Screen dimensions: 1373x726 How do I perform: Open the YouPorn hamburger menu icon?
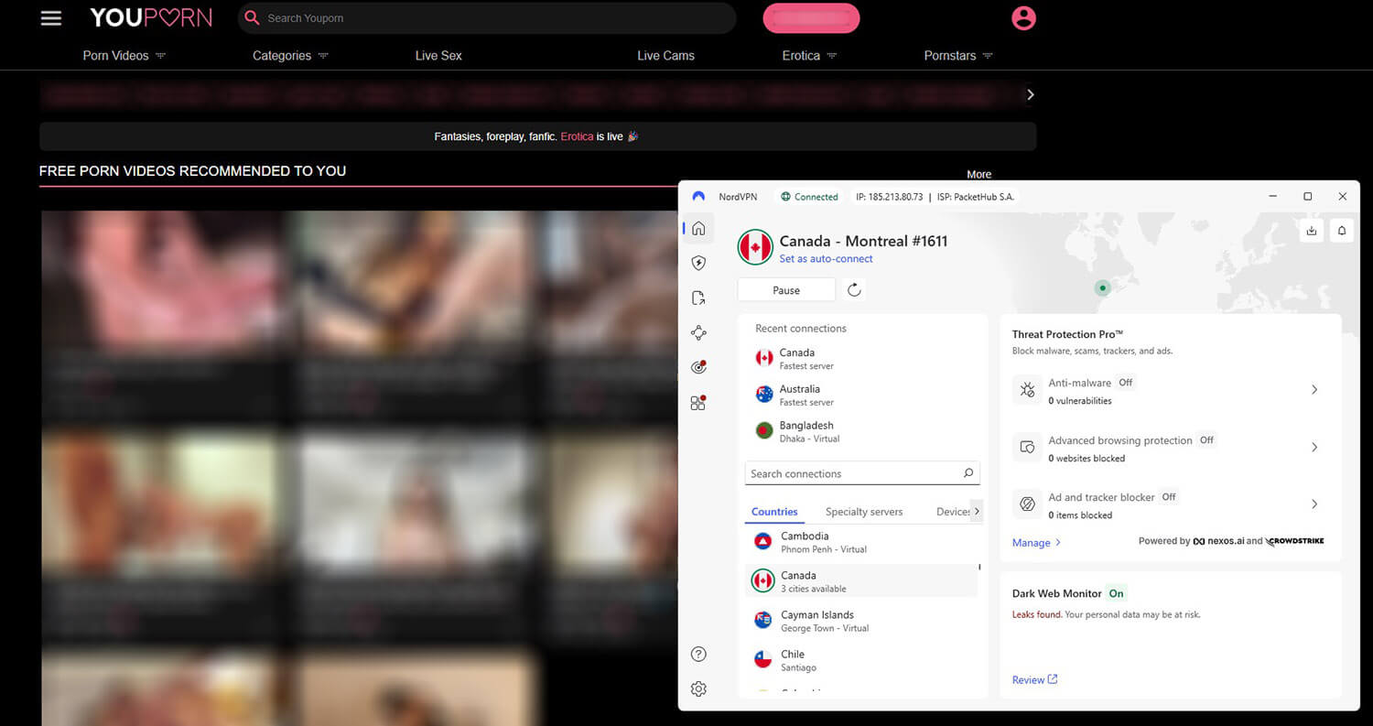click(51, 17)
